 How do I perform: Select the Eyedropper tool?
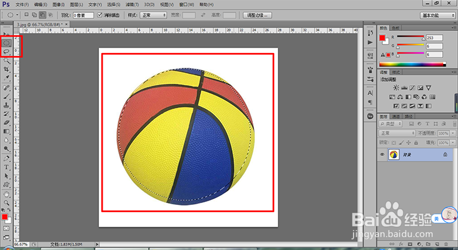[x=7, y=78]
